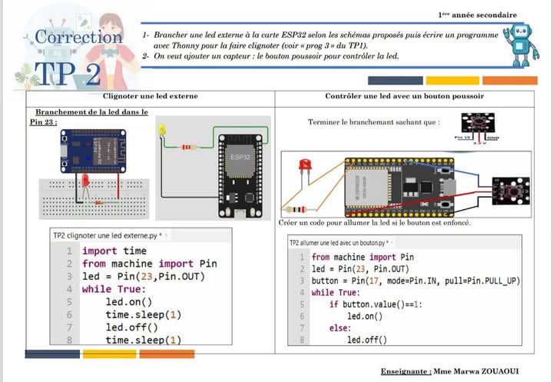
Task: Click the resistor next to the yellow LED
Action: (187, 147)
